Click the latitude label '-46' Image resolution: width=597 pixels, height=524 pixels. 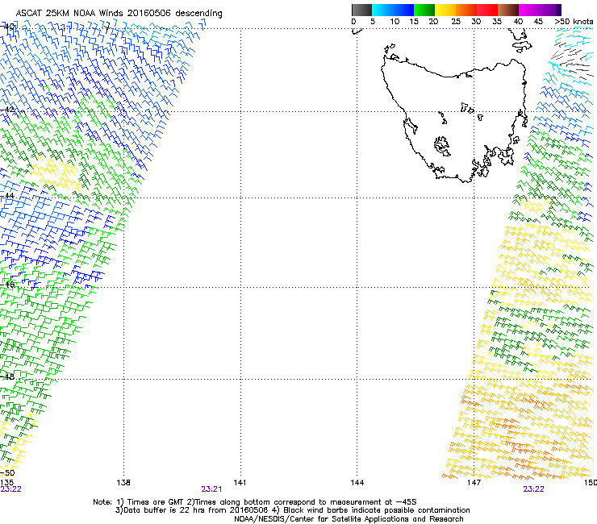click(7, 285)
